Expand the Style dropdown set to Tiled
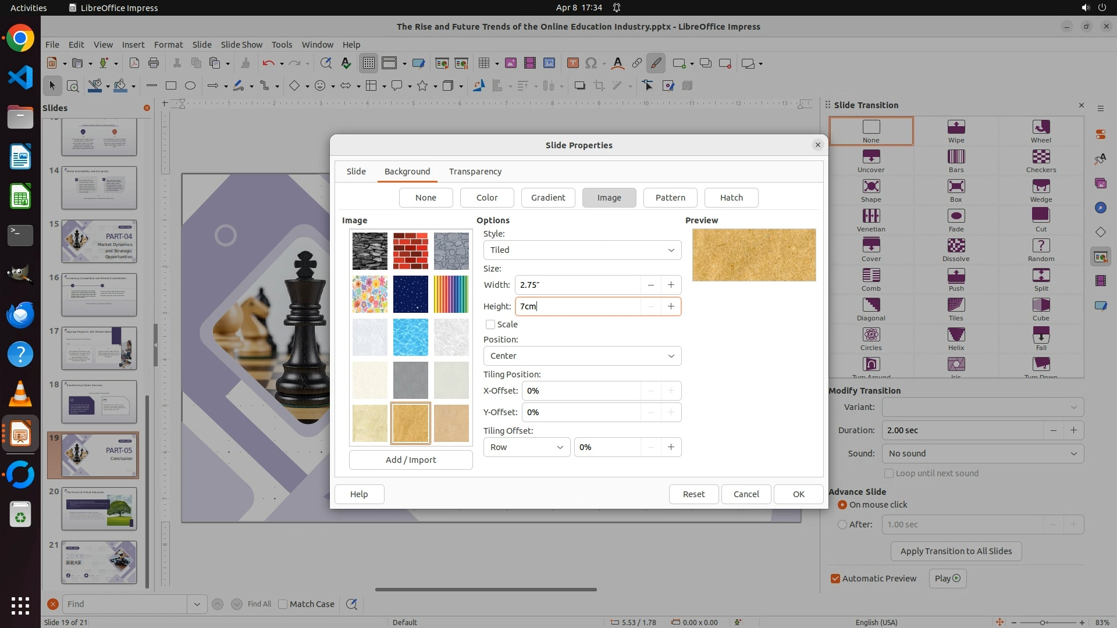The width and height of the screenshot is (1117, 628). coord(582,250)
